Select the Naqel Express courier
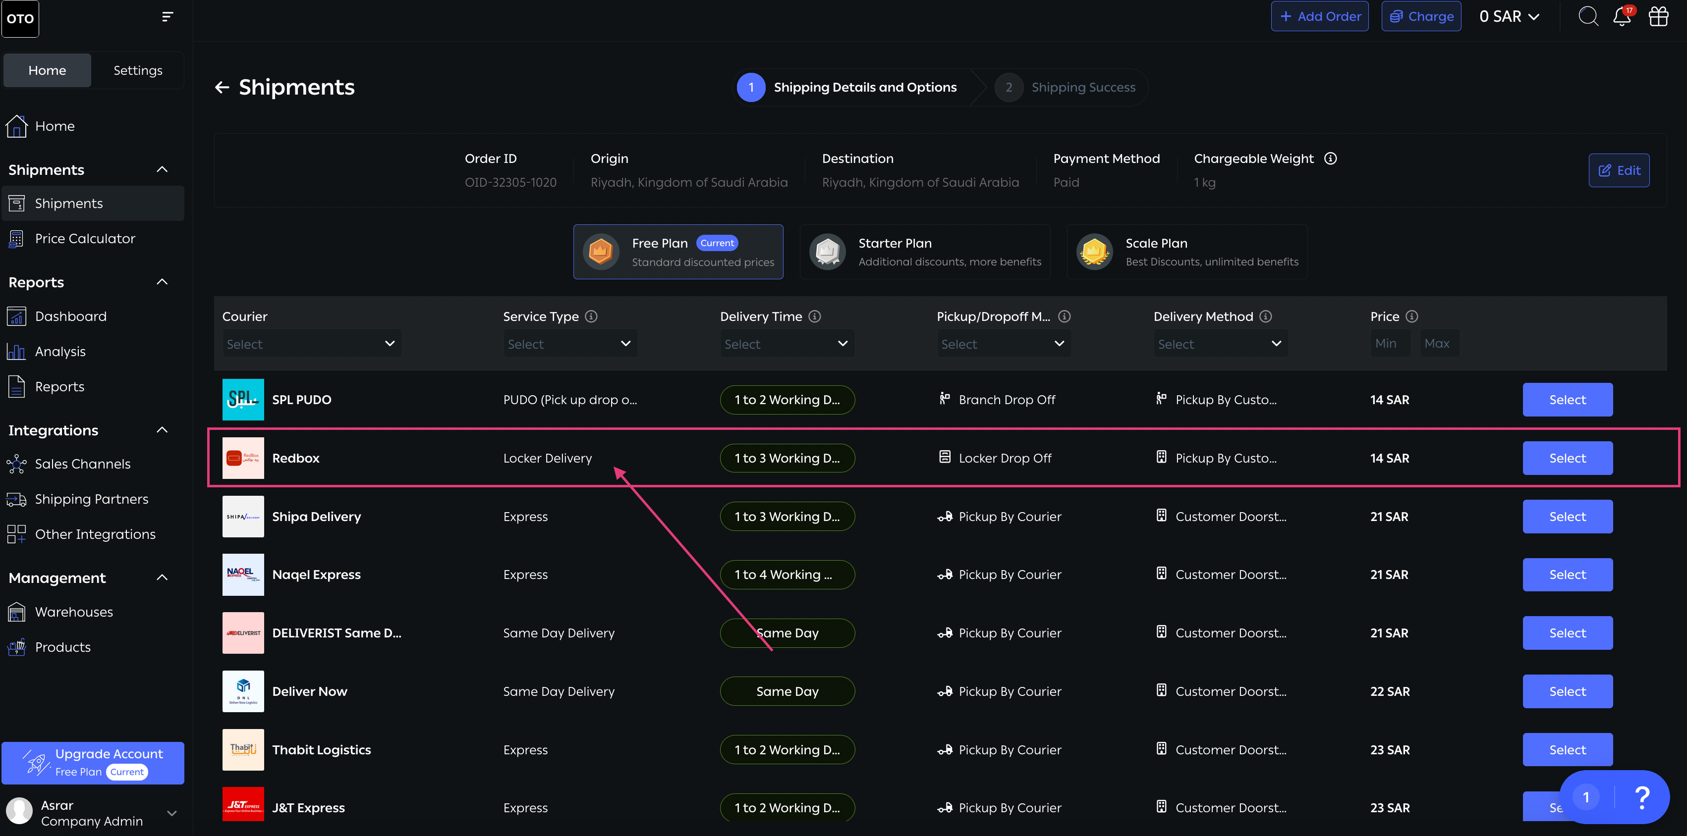 1567,575
